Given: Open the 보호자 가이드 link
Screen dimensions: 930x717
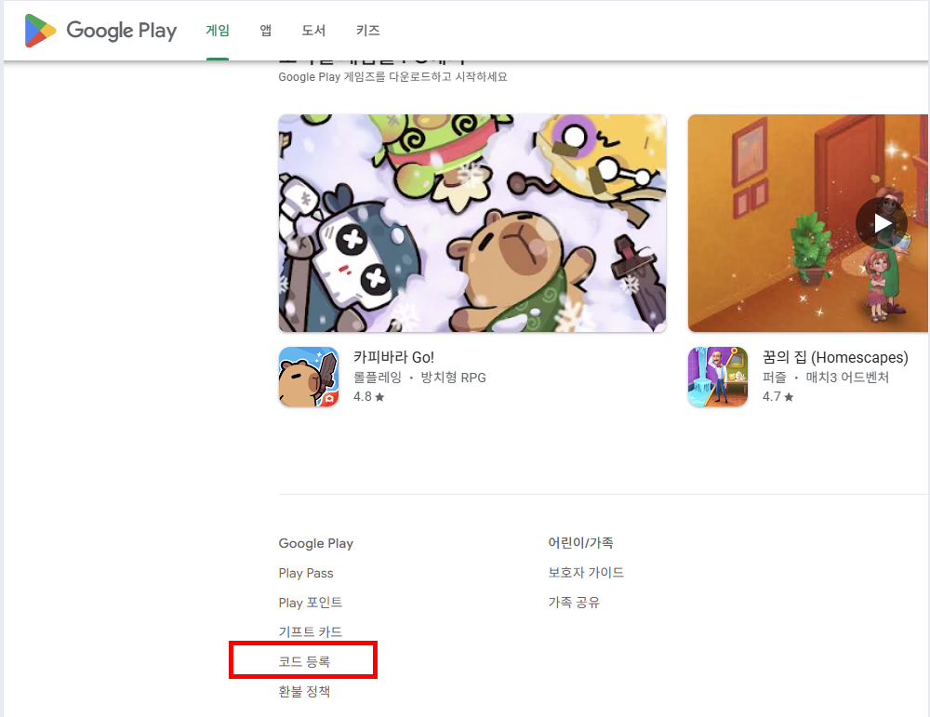Looking at the screenshot, I should [x=586, y=572].
